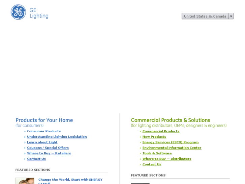Open the United States & Canada region dropdown
The width and height of the screenshot is (245, 184).
click(x=205, y=16)
